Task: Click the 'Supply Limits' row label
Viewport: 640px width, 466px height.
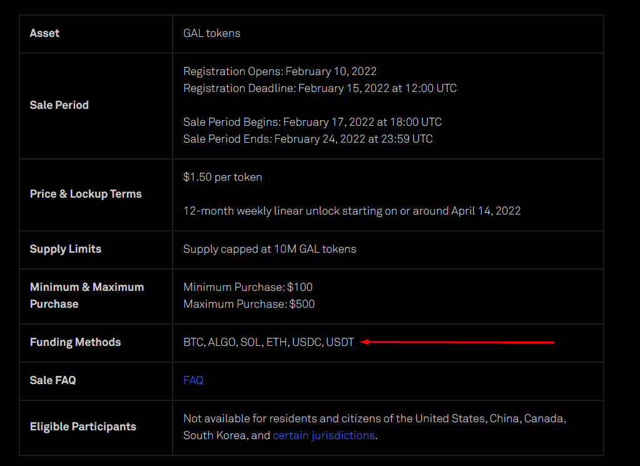Action: point(65,249)
